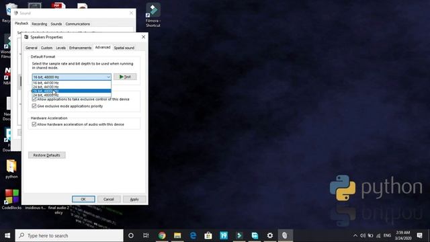Viewport: 430px width, 242px height.
Task: Click the Cancel button
Action: (109, 199)
